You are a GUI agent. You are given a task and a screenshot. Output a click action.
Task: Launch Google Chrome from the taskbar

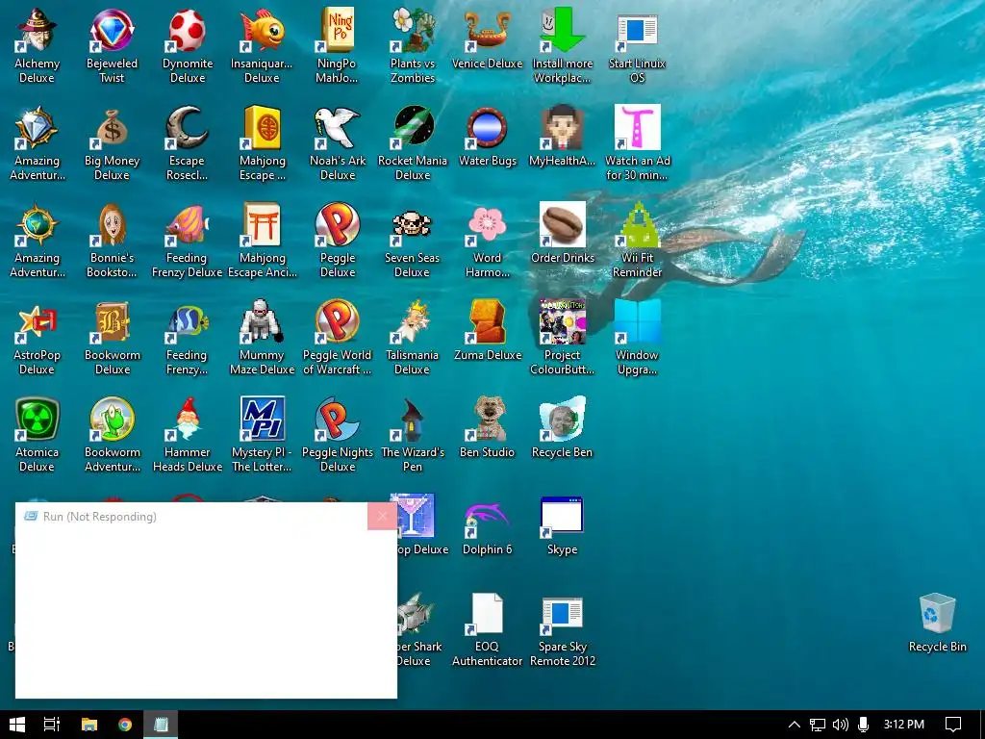click(125, 725)
